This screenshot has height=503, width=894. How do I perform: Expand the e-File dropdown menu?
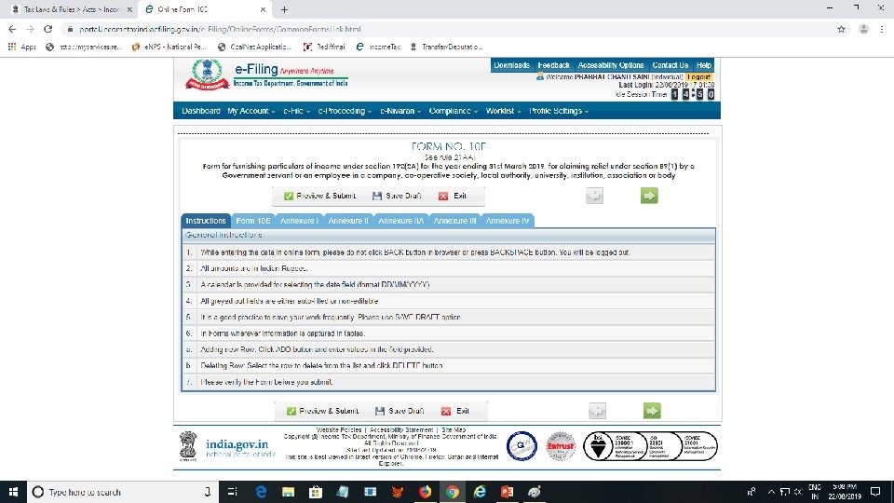point(296,111)
